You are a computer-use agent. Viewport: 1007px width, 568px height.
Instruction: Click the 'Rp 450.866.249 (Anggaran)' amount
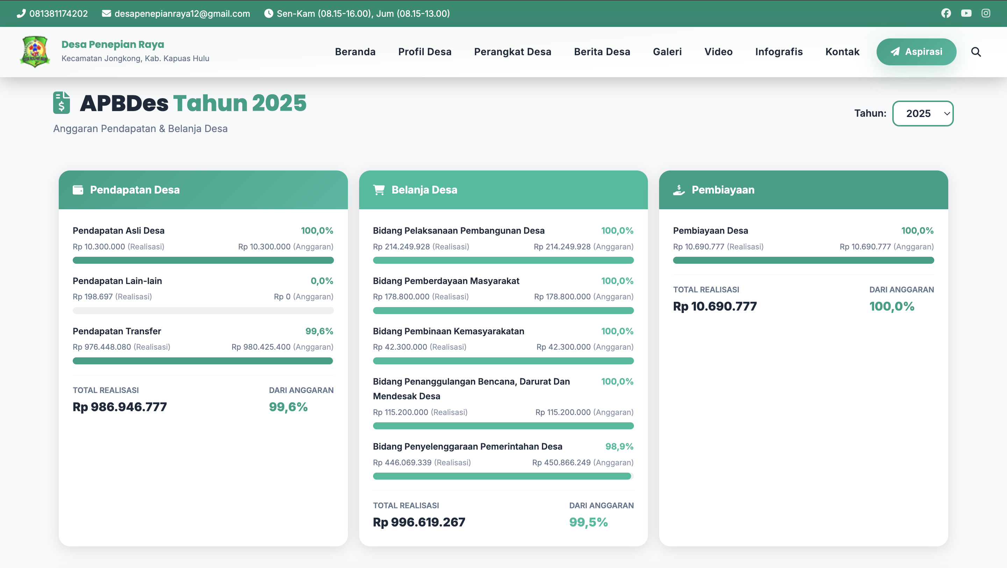(x=583, y=463)
